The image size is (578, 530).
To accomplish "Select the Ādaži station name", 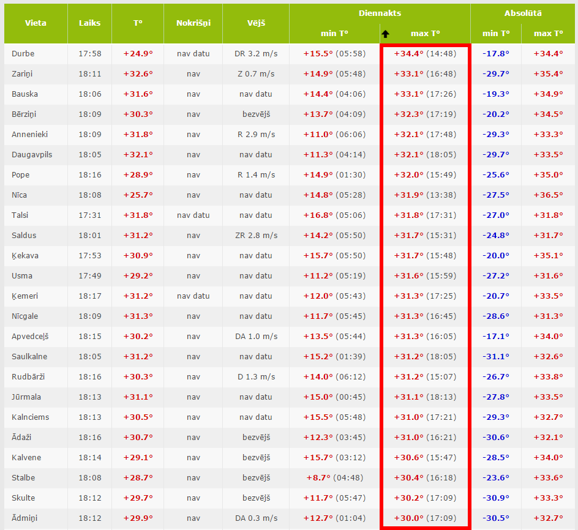I will 21,437.
